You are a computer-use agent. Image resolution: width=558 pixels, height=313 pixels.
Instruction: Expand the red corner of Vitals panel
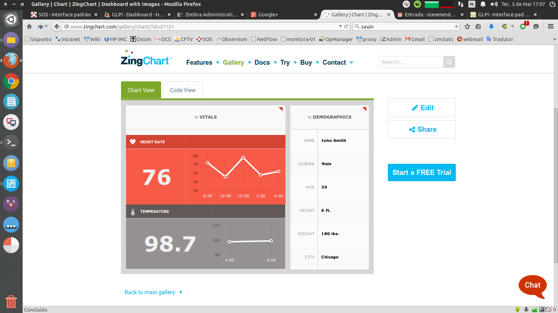tap(281, 109)
